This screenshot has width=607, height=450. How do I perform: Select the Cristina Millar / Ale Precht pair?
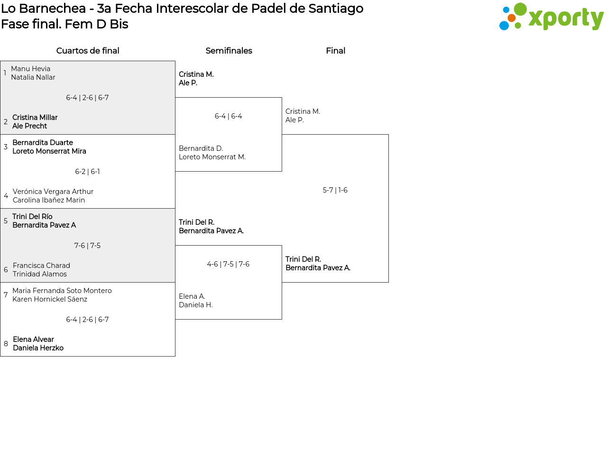point(35,122)
